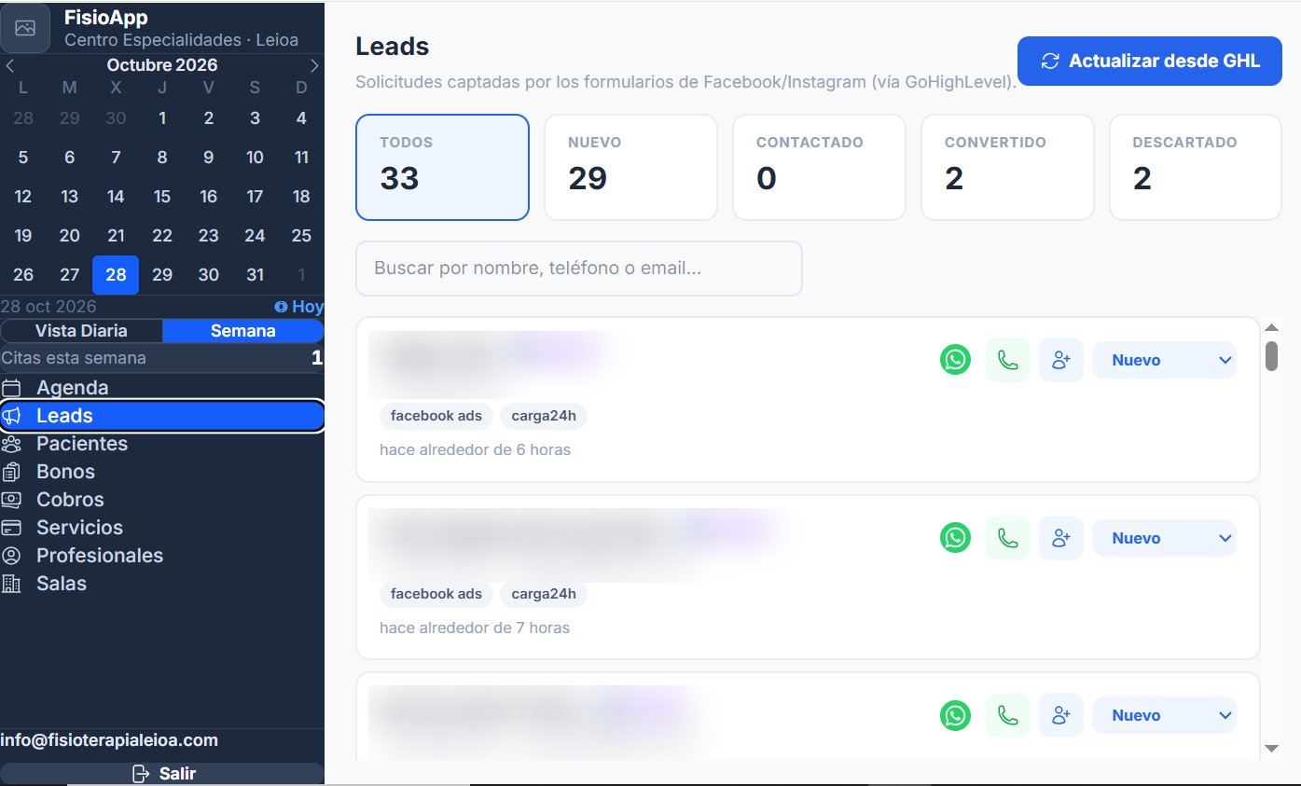Screen dimensions: 1301x786
Task: Click the cash icon beside Cobros
Action: [12, 500]
